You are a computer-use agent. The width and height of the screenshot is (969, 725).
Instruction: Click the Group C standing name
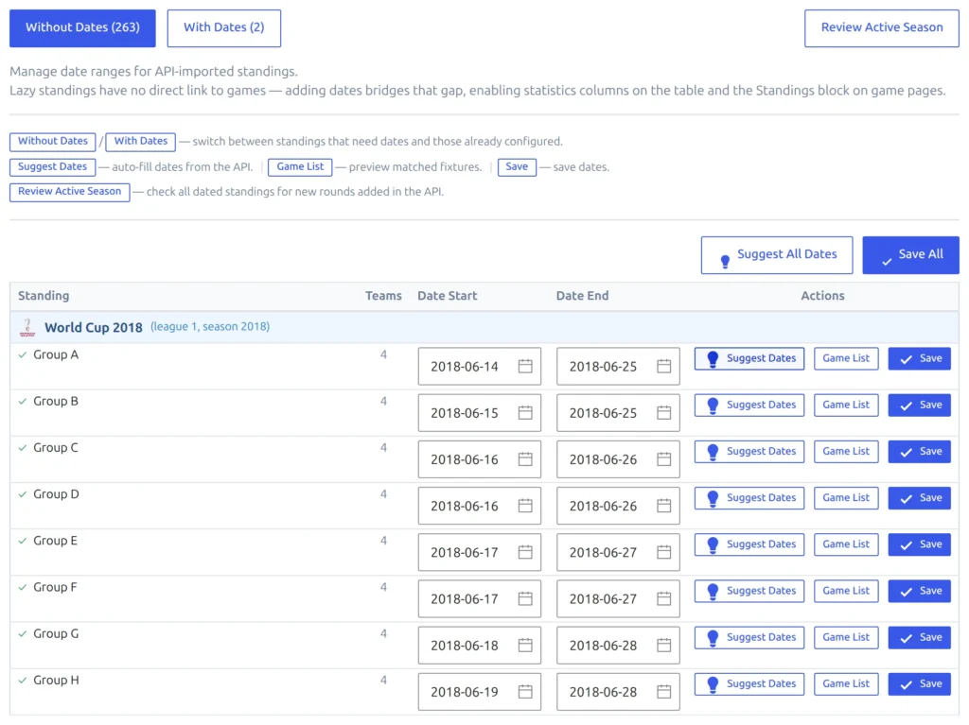pyautogui.click(x=56, y=448)
